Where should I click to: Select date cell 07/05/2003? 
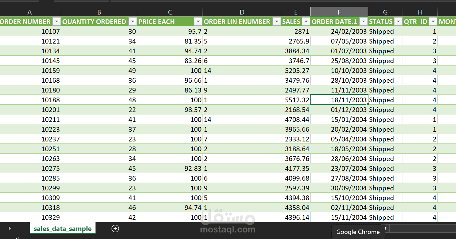click(x=339, y=41)
